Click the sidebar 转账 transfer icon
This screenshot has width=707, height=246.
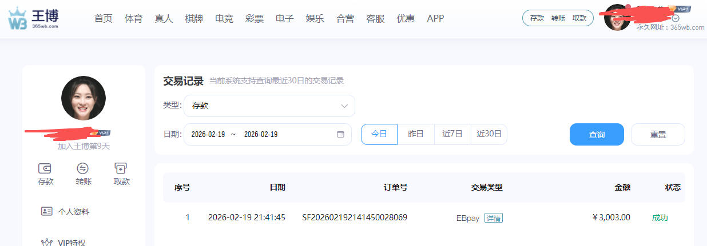83,168
